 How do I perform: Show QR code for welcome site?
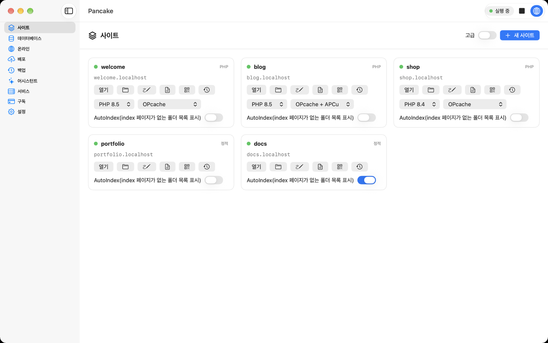(x=187, y=90)
